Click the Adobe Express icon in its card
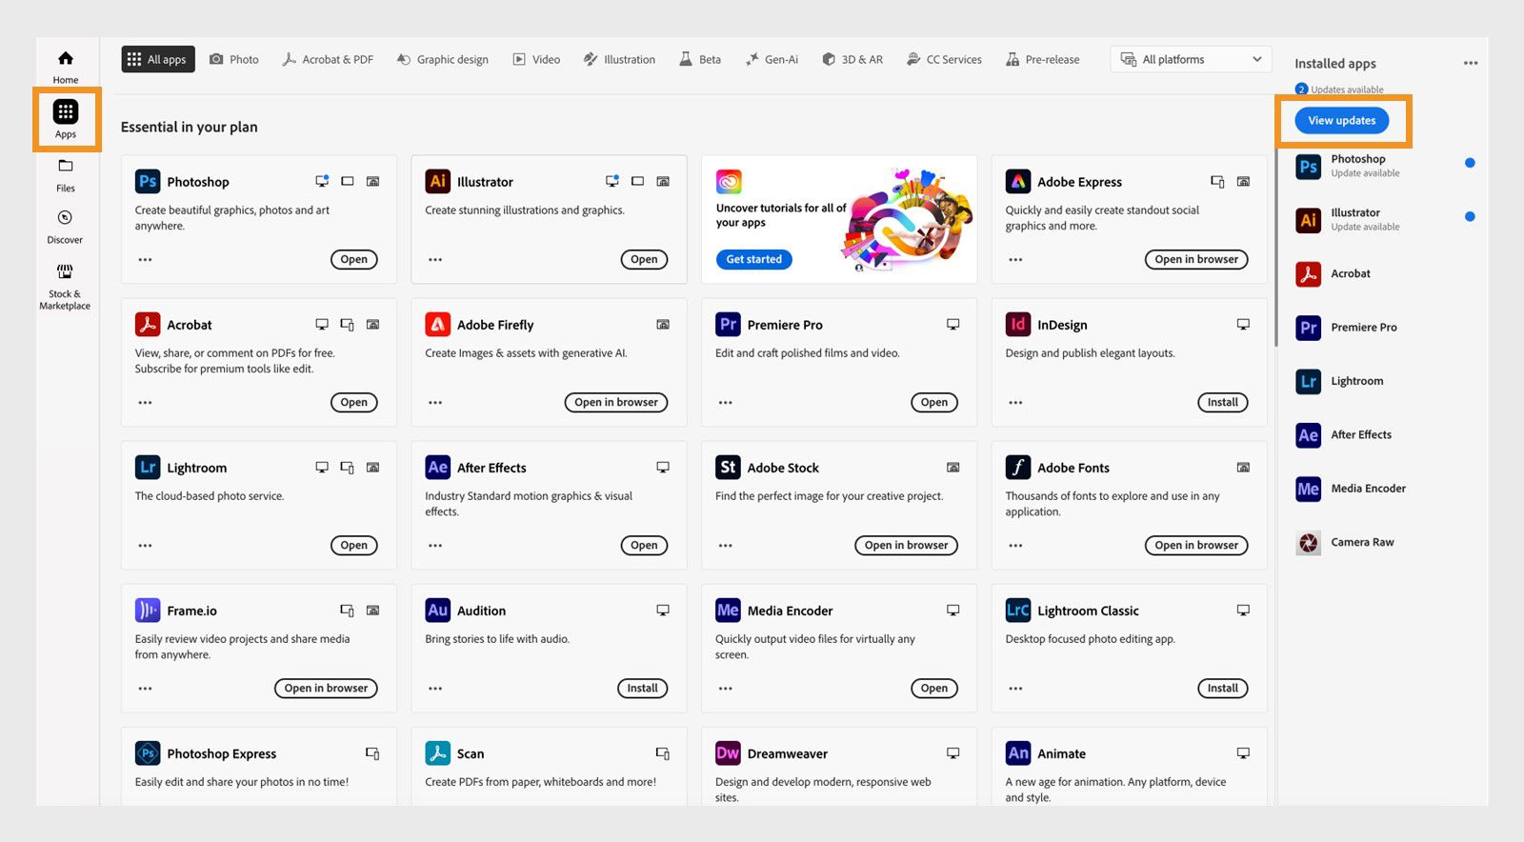Screen dimensions: 1524x842 (x=1018, y=181)
